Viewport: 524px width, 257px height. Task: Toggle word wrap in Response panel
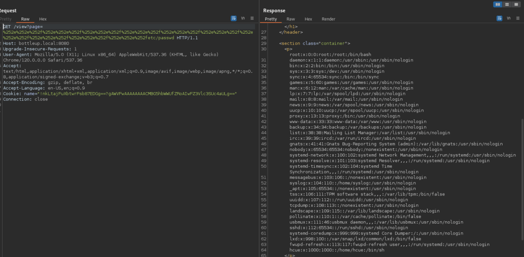[x=500, y=18]
